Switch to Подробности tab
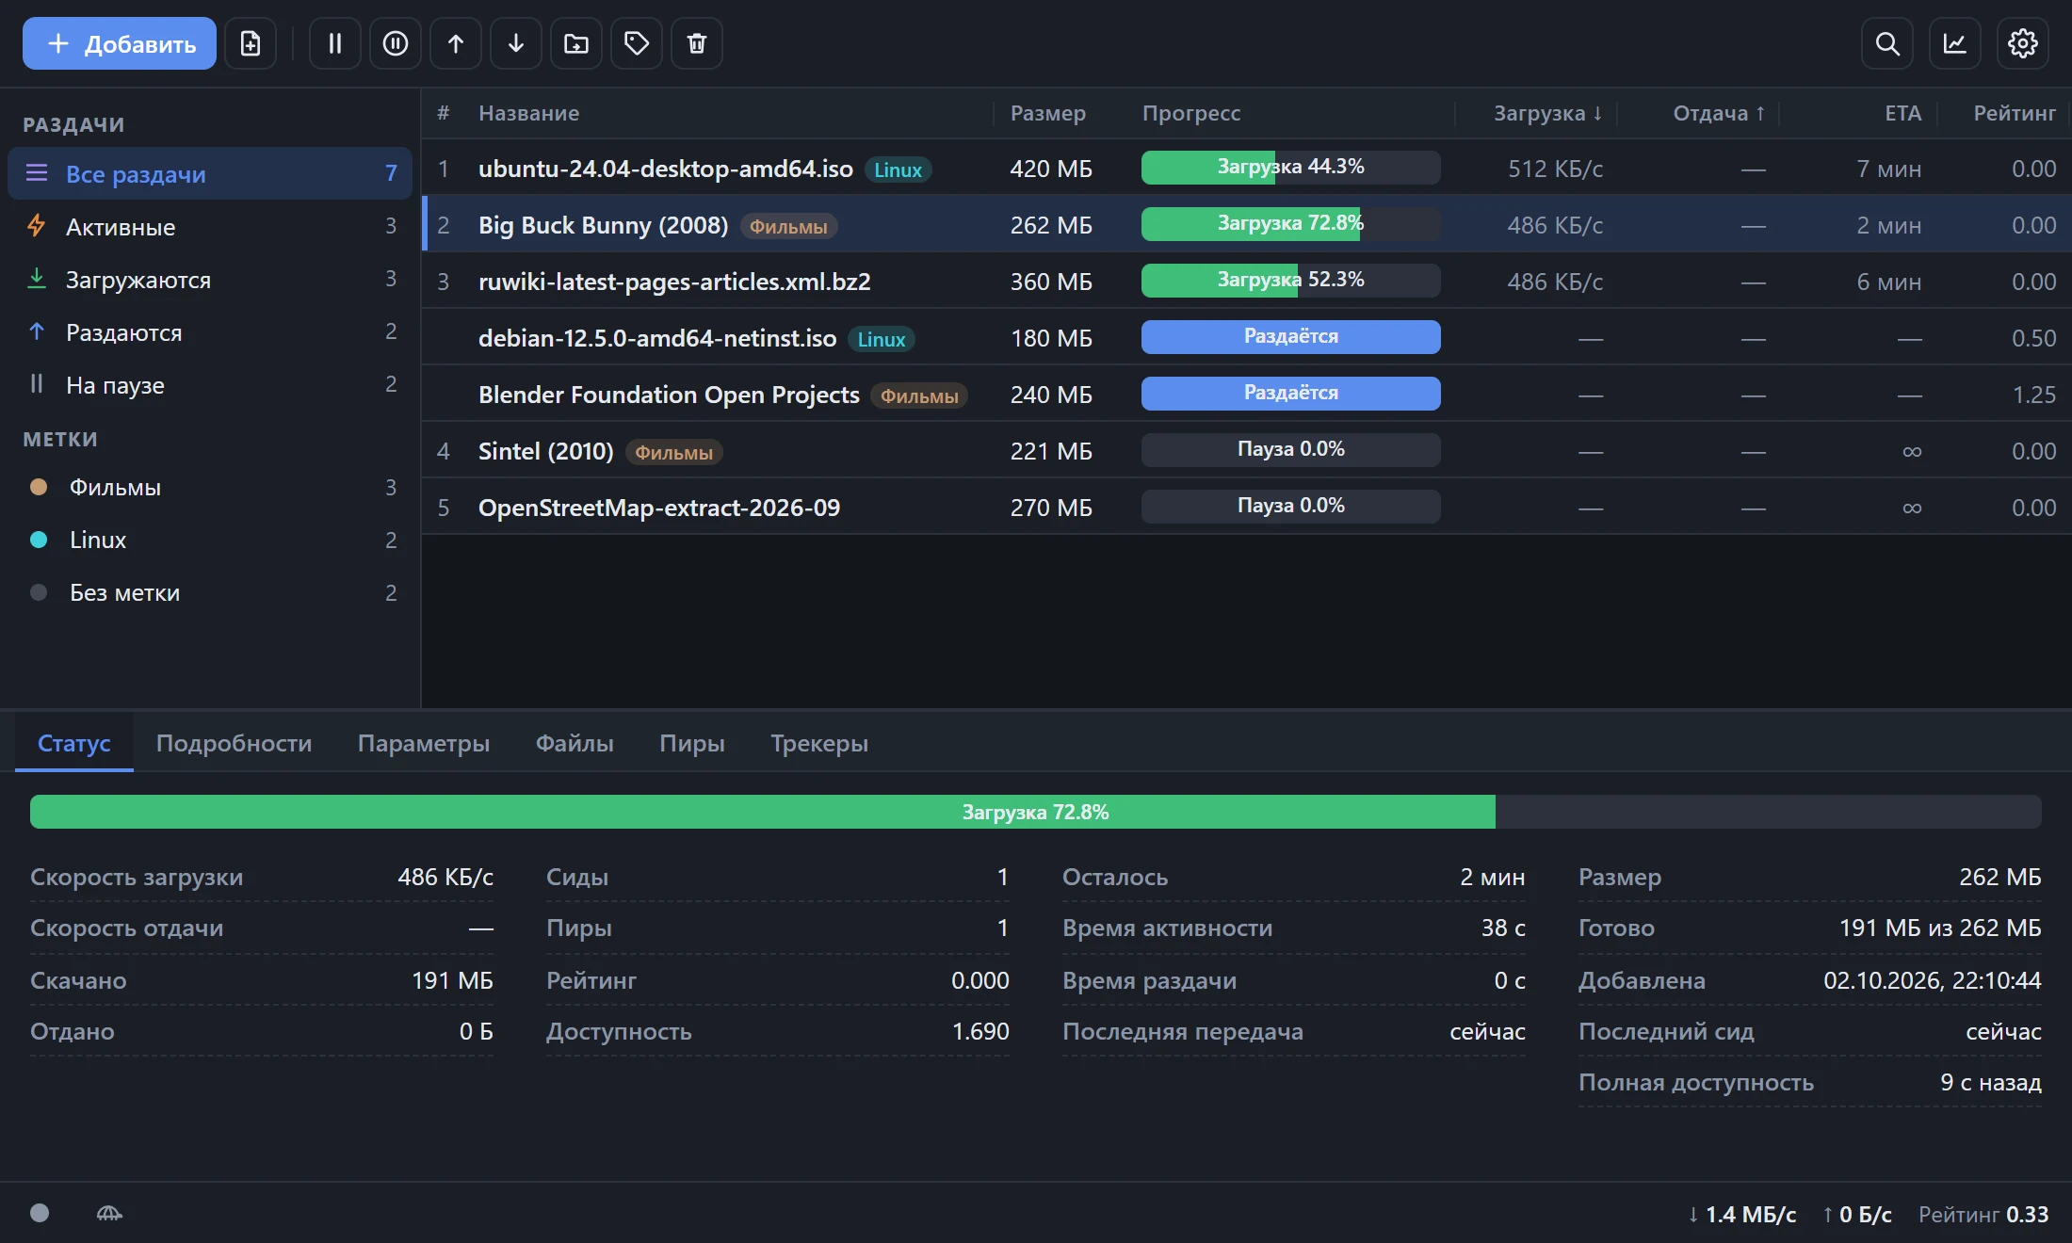The image size is (2072, 1243). tap(234, 743)
